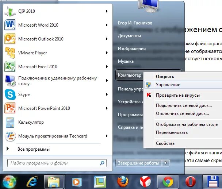The width and height of the screenshot is (222, 189).
Task: Open Windows Media Player on taskbar
Action: pyautogui.click(x=77, y=182)
